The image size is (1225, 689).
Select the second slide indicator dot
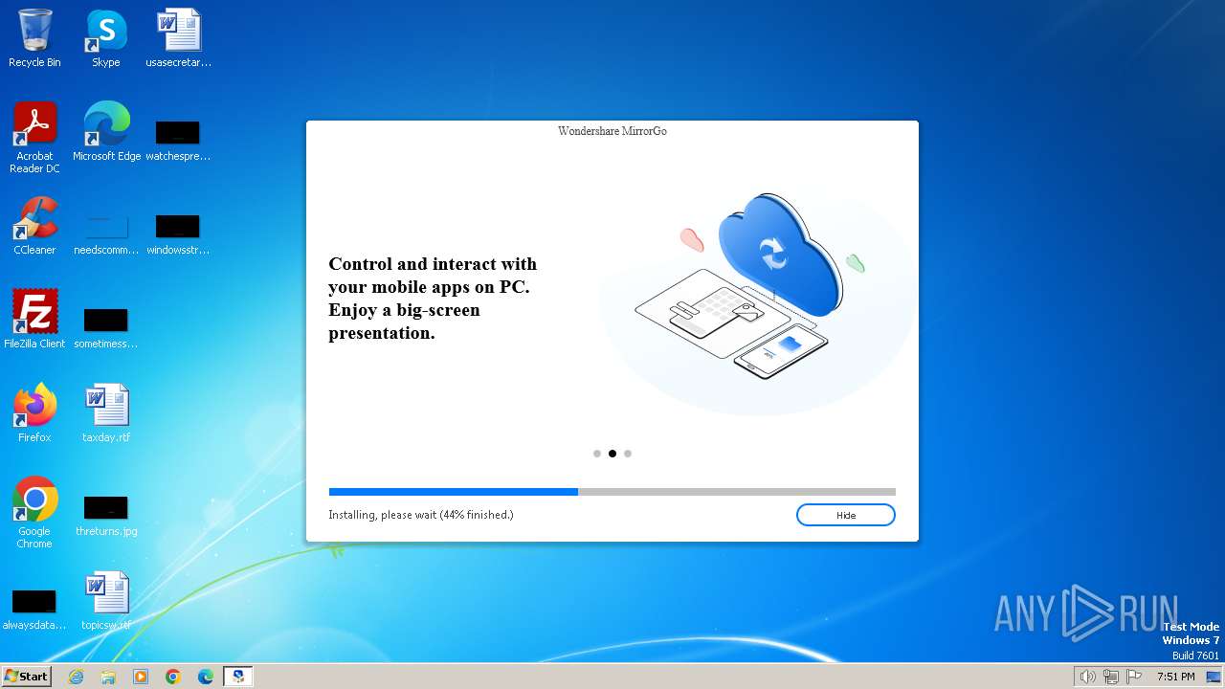pyautogui.click(x=612, y=454)
